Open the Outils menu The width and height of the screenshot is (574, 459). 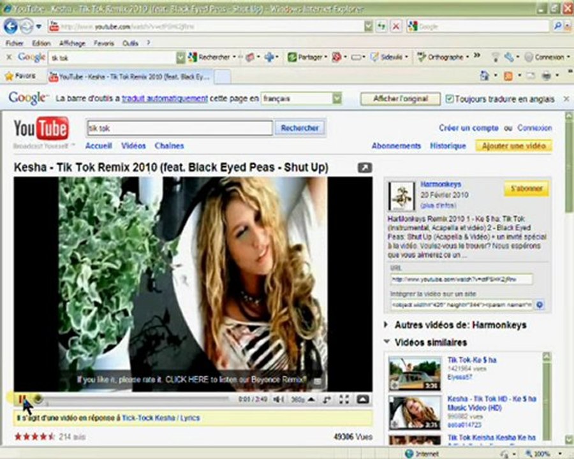pyautogui.click(x=130, y=43)
